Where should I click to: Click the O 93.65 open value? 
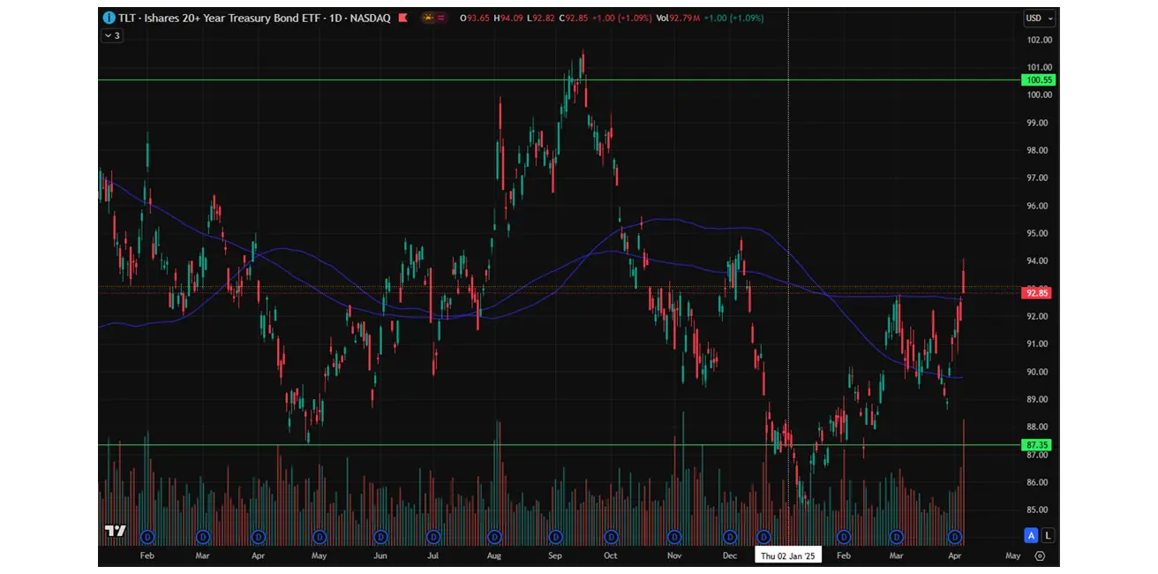[477, 18]
